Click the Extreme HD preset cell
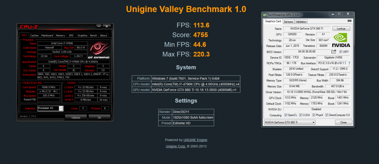Screen dimensions: 379x164 coord(193,123)
